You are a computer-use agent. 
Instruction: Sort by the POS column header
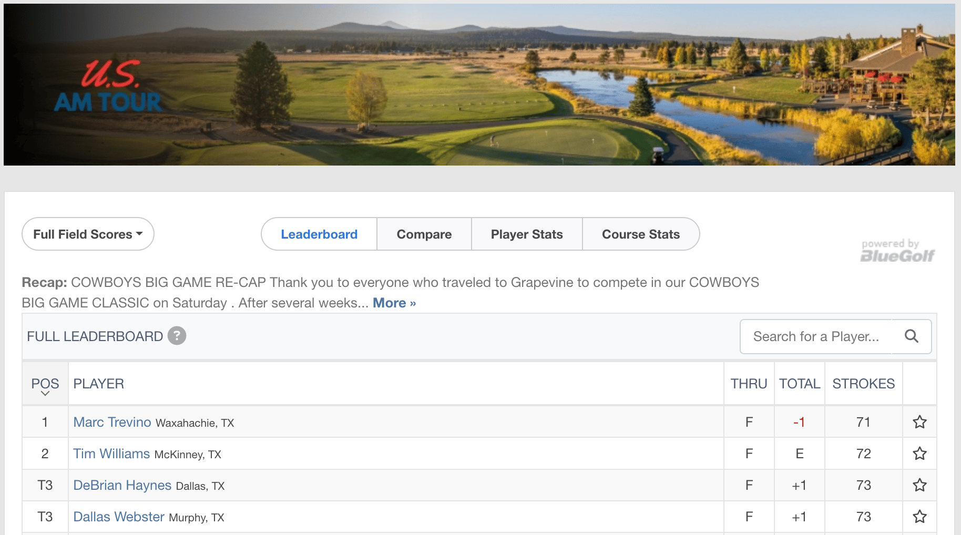(x=45, y=384)
